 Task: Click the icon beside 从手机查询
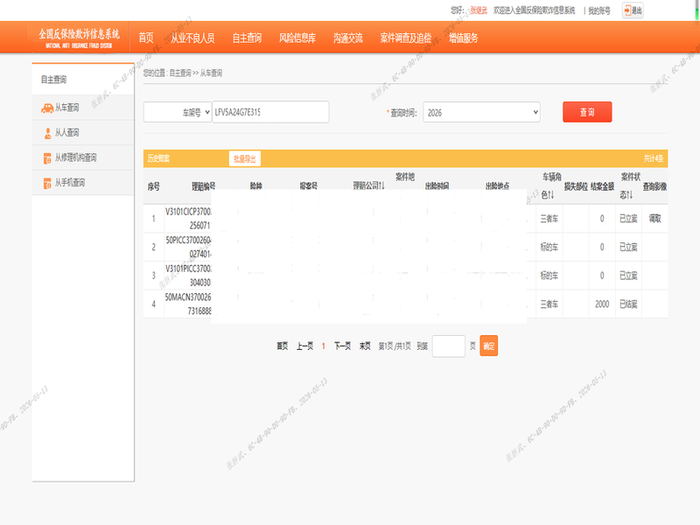coord(47,183)
